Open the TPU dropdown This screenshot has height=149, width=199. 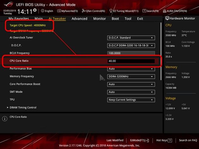131,100
